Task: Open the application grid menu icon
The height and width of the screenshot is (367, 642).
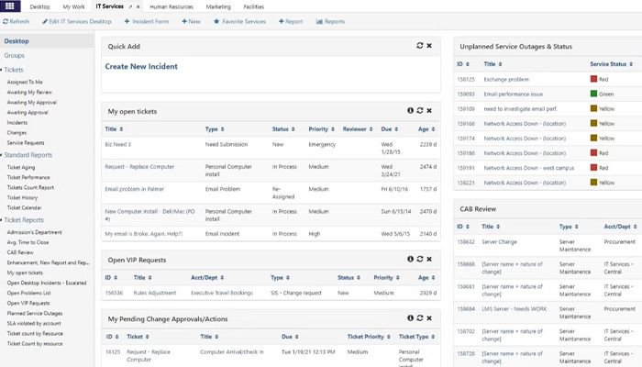Action: [10, 6]
